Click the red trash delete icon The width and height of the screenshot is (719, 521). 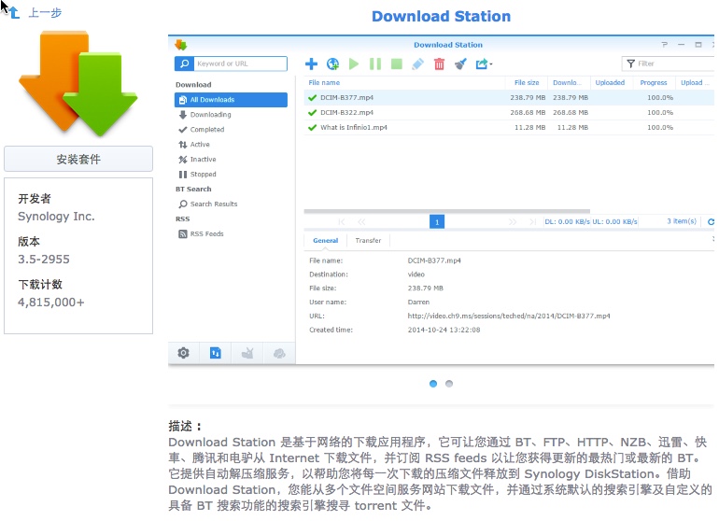[x=439, y=63]
